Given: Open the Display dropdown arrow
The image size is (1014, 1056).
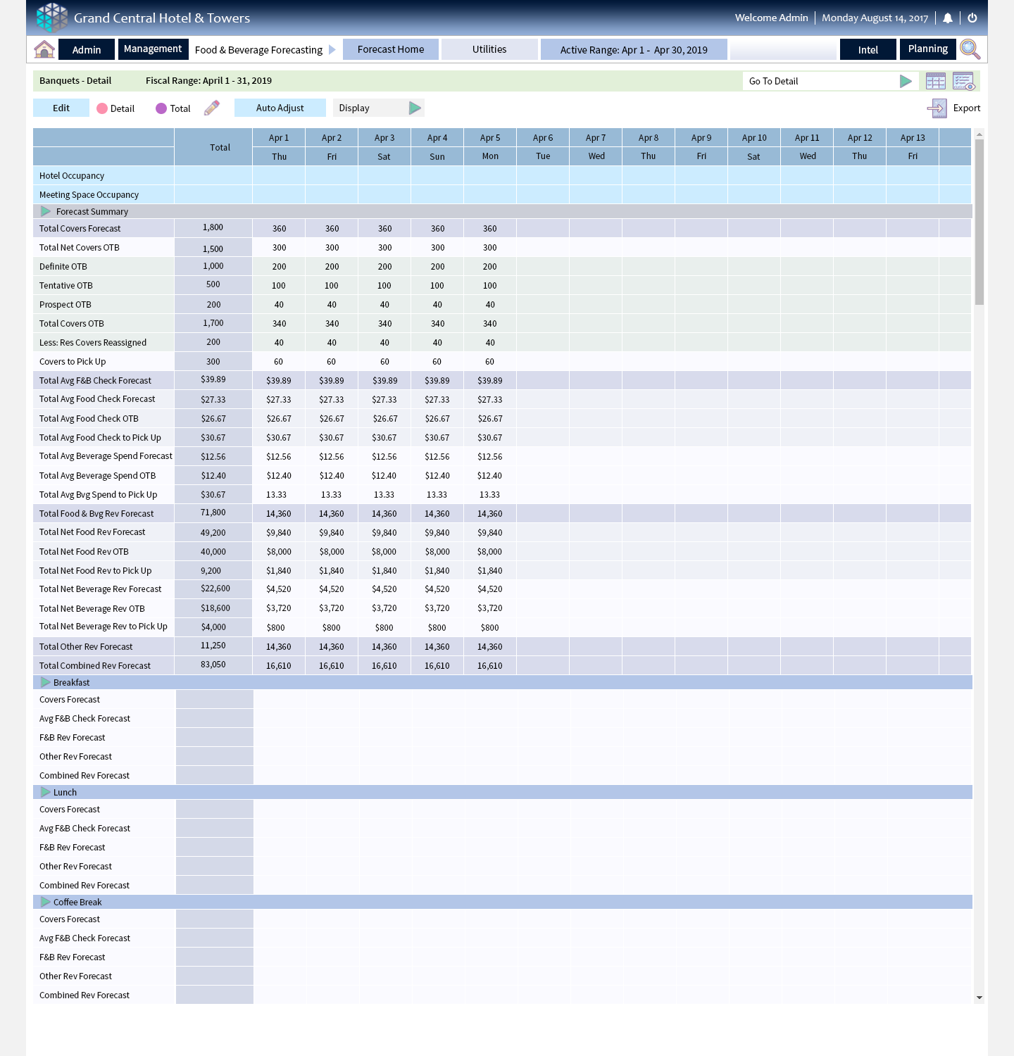Looking at the screenshot, I should point(415,108).
